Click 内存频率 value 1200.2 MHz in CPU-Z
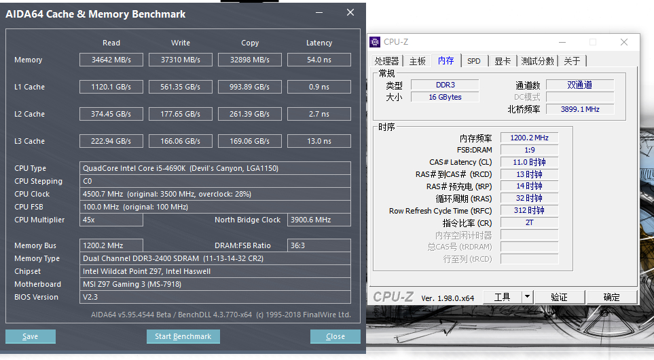The image size is (654, 360). (x=529, y=138)
